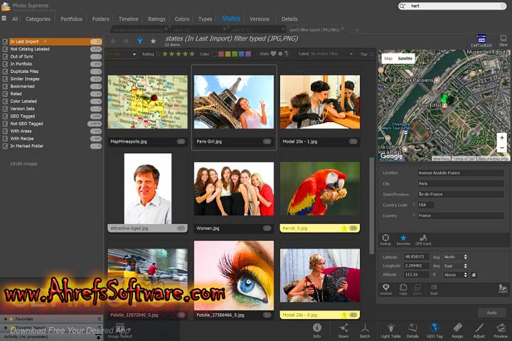Switch map to Map view
Screen dimensions: 512x341
388,58
